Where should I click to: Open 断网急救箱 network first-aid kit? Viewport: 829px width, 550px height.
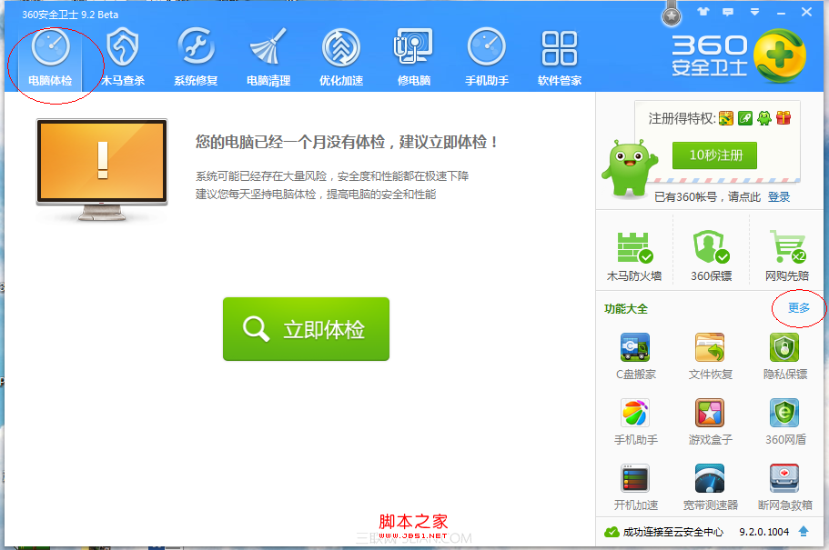[x=784, y=487]
